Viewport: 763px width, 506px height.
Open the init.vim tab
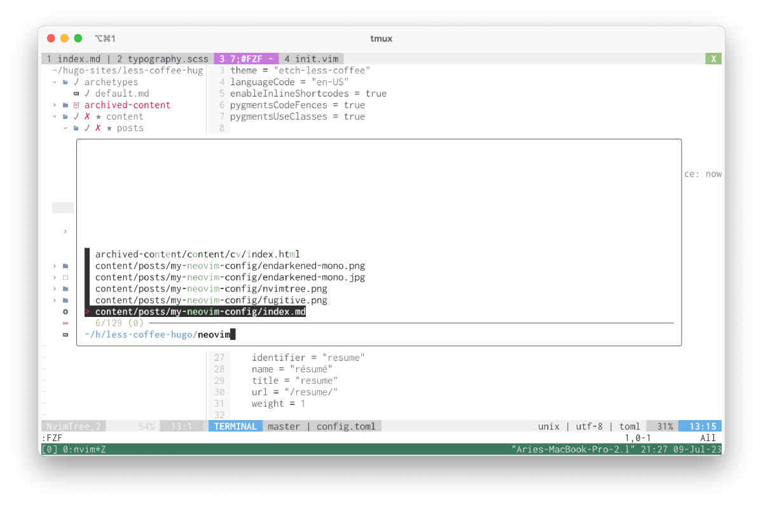(311, 59)
